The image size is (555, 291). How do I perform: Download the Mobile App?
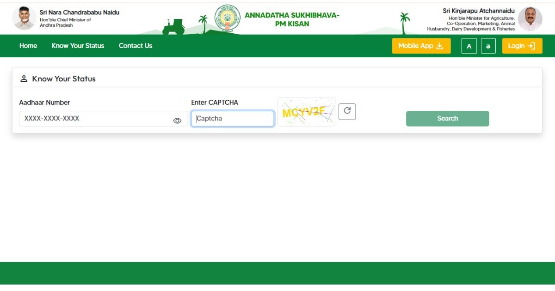[x=421, y=46]
